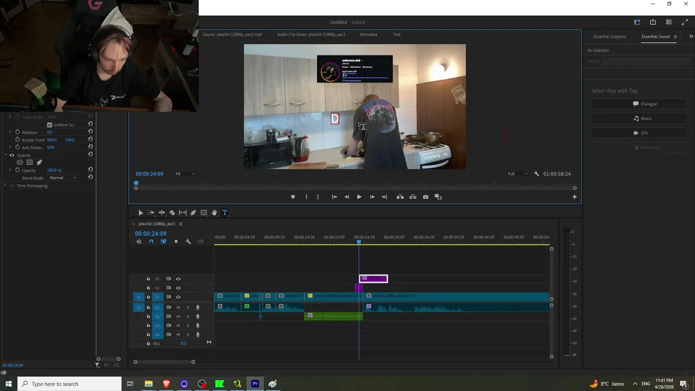Click the Lift button
The height and width of the screenshot is (391, 695).
coord(400,197)
